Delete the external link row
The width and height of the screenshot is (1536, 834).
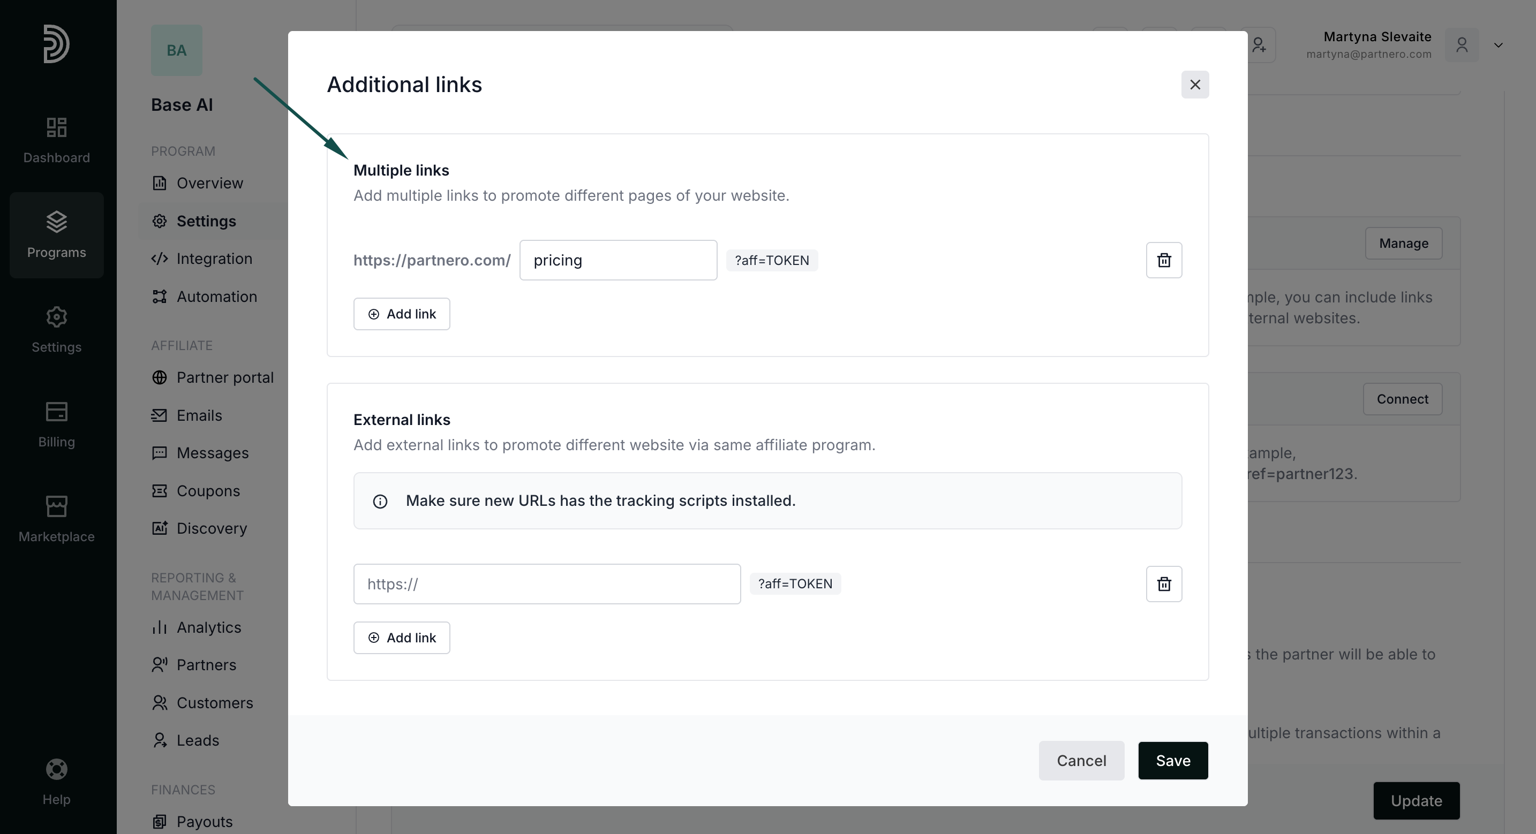(1163, 583)
